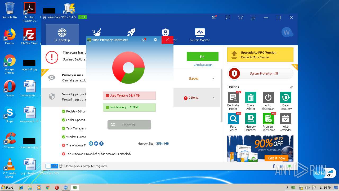Open Memory Optimizer settings gear
The image size is (339, 191).
point(155,40)
